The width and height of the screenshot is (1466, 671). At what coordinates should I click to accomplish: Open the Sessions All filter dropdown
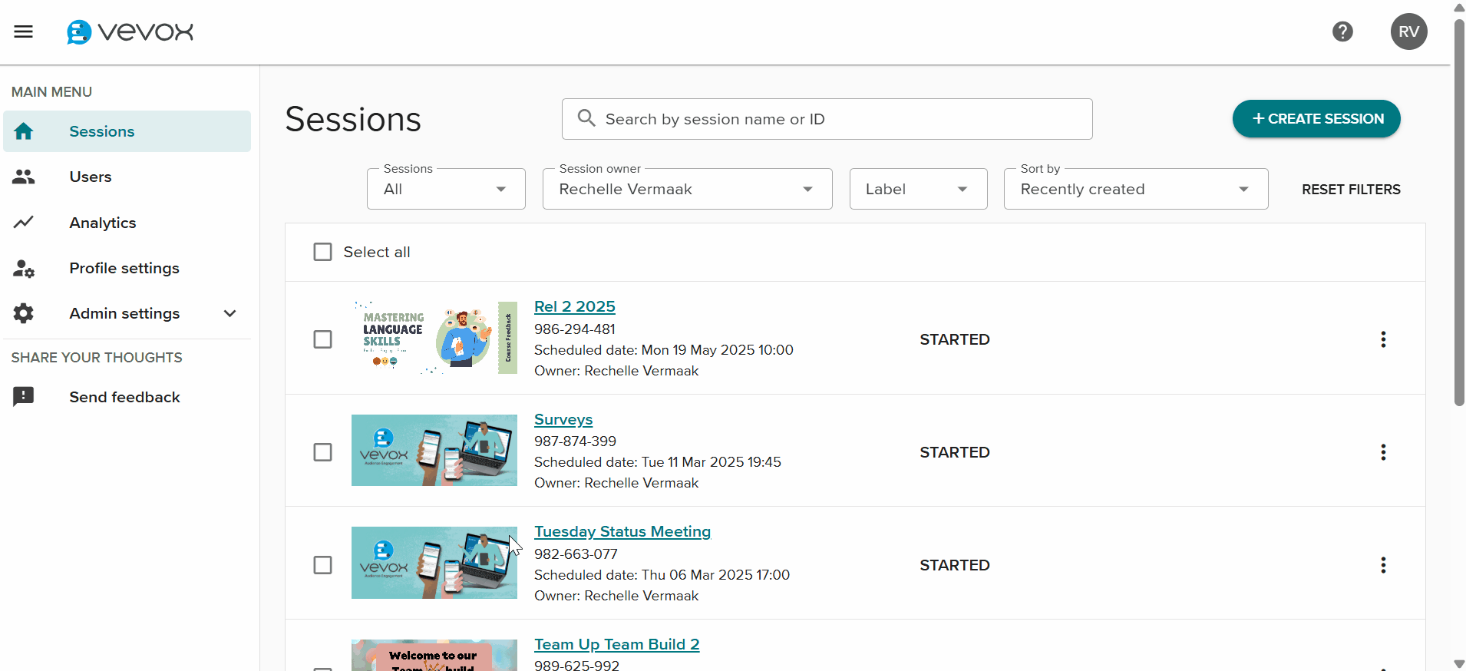click(446, 189)
